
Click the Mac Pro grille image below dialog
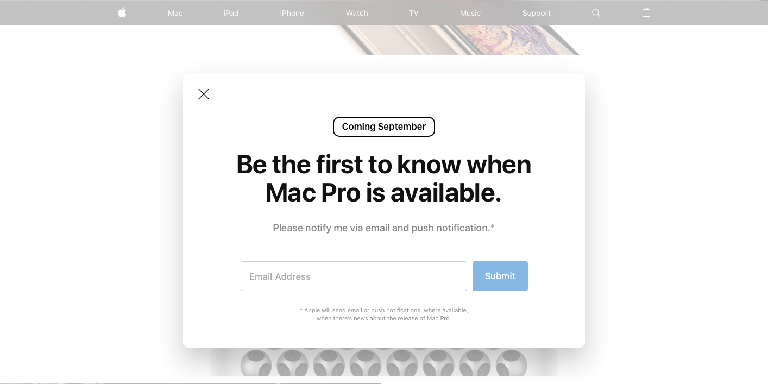pos(383,362)
